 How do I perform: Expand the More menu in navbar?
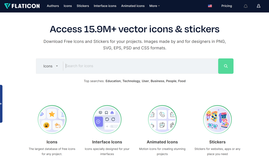pos(154,6)
